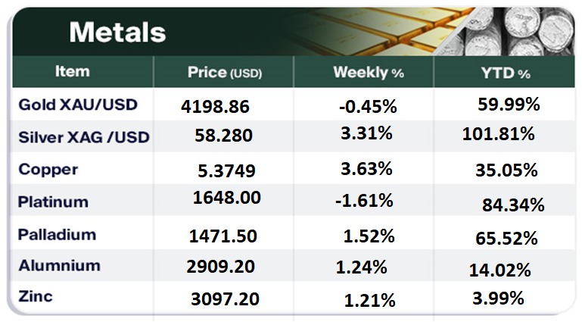Pick the Palladium row label
Screen dimensions: 582x322
point(57,234)
